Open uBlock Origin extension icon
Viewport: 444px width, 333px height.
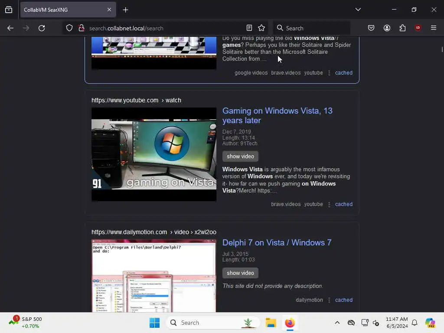coord(418,28)
